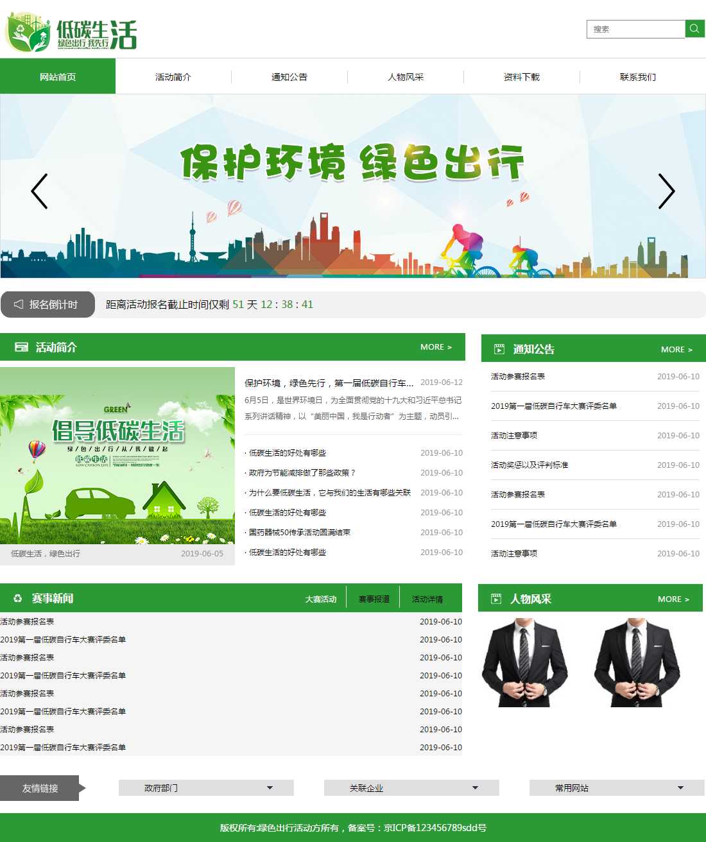Open the 活动奖惩以及评判标准 notice

tap(529, 465)
